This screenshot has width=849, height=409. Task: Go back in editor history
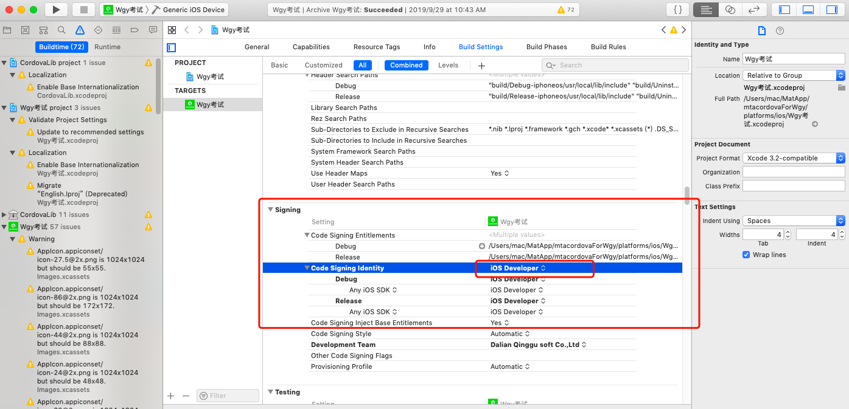[x=187, y=30]
